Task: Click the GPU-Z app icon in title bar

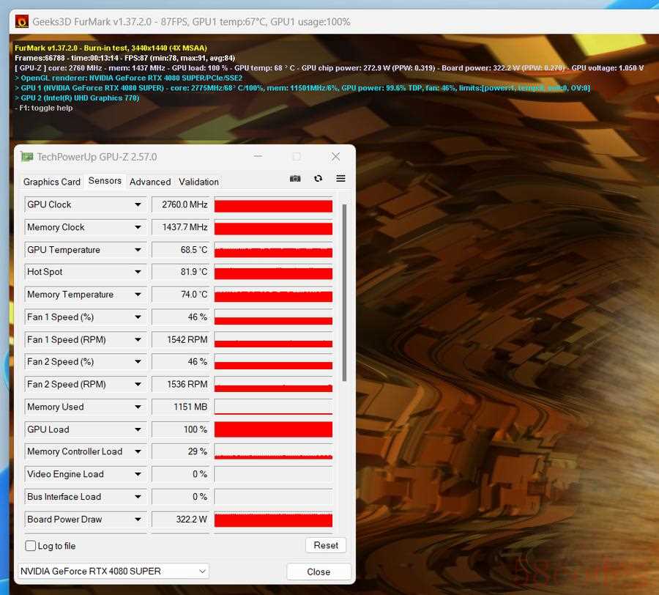Action: coord(27,157)
